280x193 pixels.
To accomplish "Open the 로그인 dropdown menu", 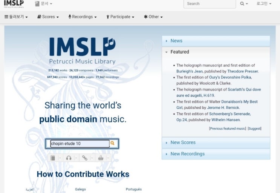I will 264,4.
